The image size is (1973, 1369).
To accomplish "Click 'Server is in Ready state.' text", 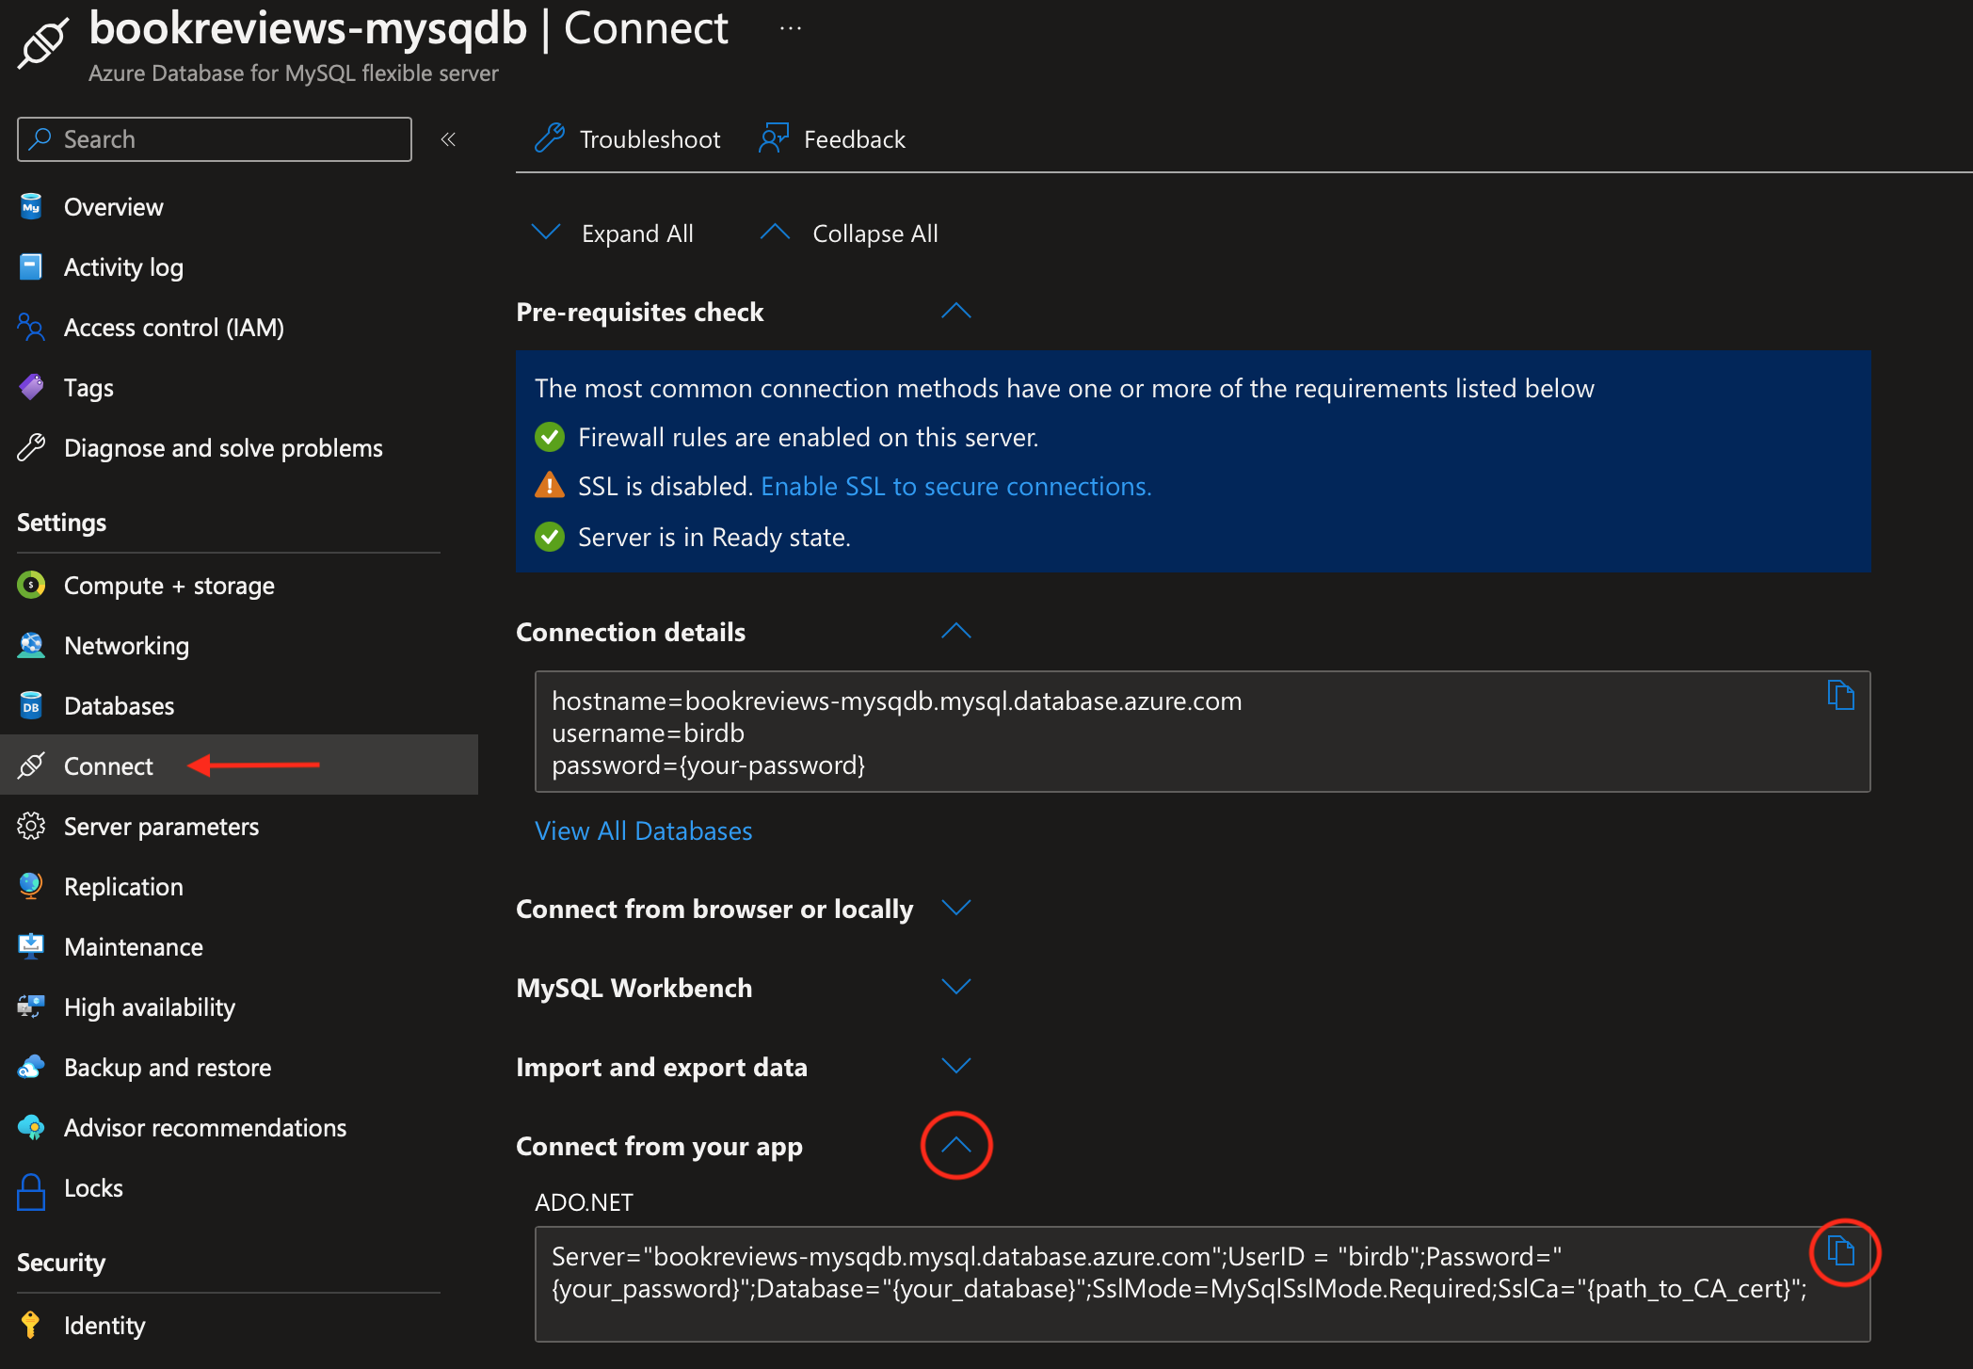I will pos(714,537).
